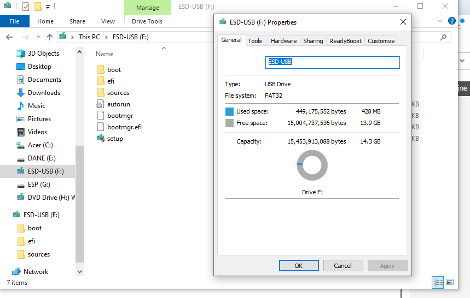Open the File menu

[14, 21]
